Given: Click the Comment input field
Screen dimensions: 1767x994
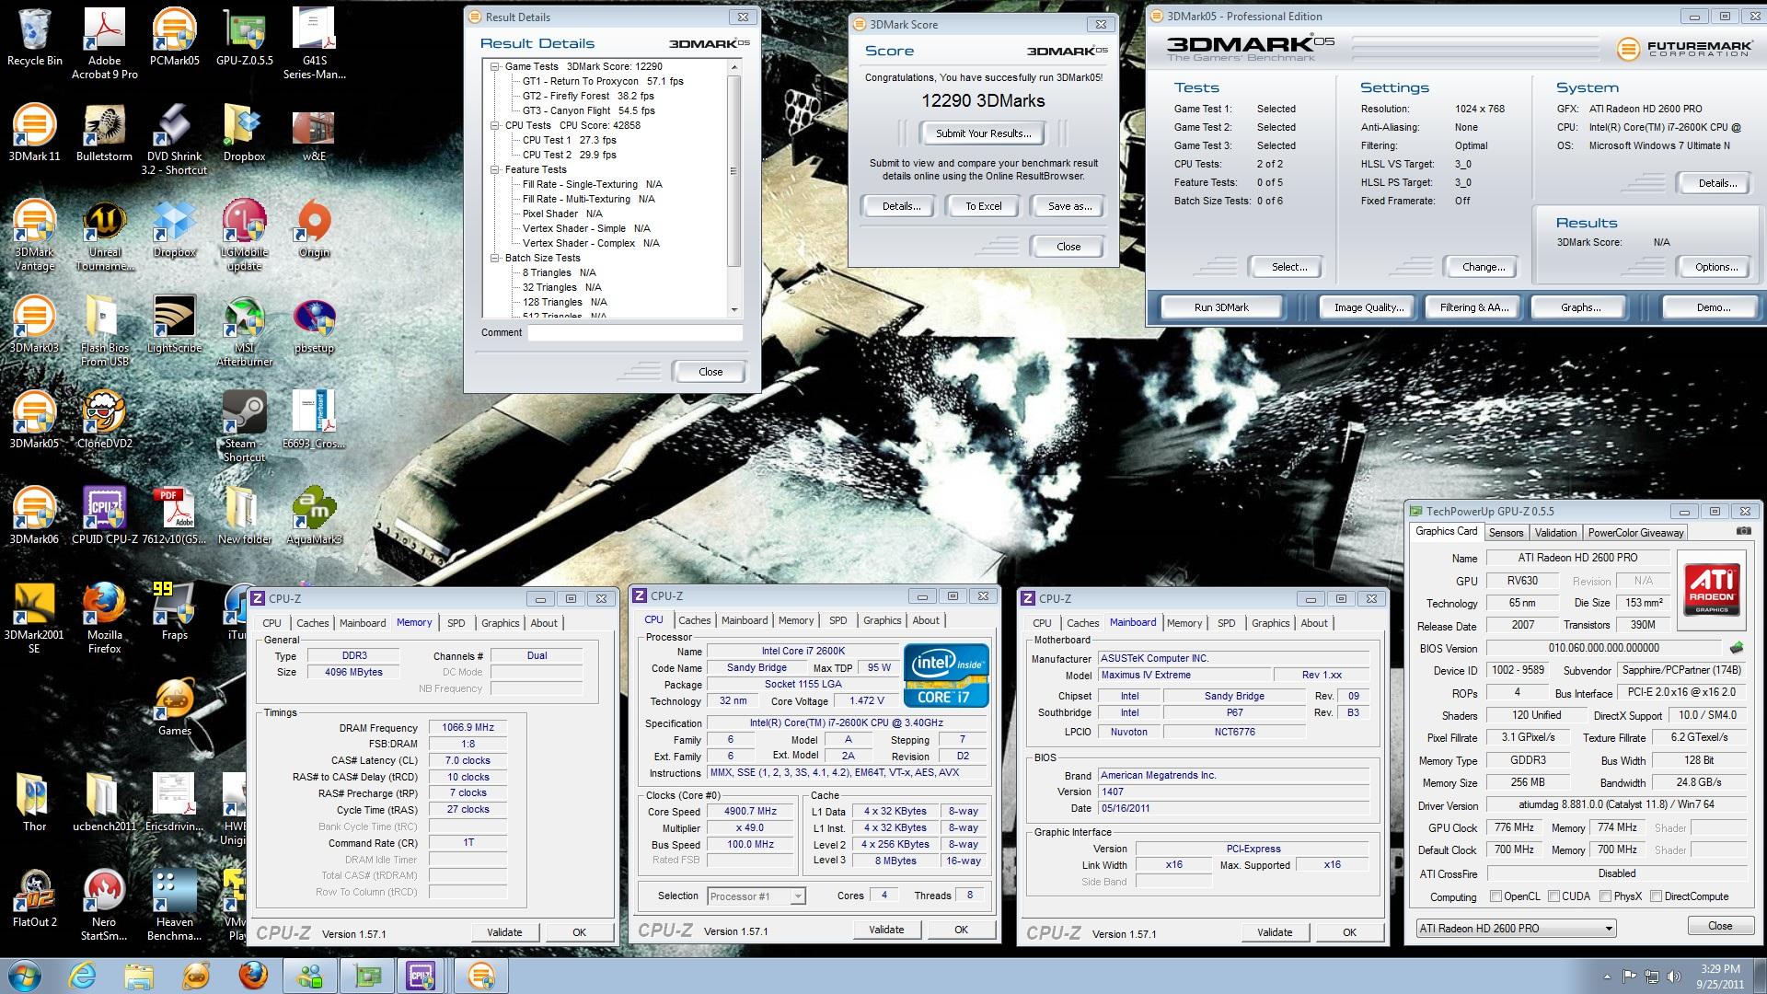Looking at the screenshot, I should click(635, 333).
